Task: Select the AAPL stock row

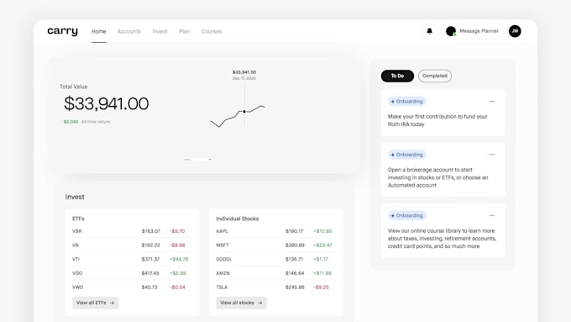Action: 275,231
